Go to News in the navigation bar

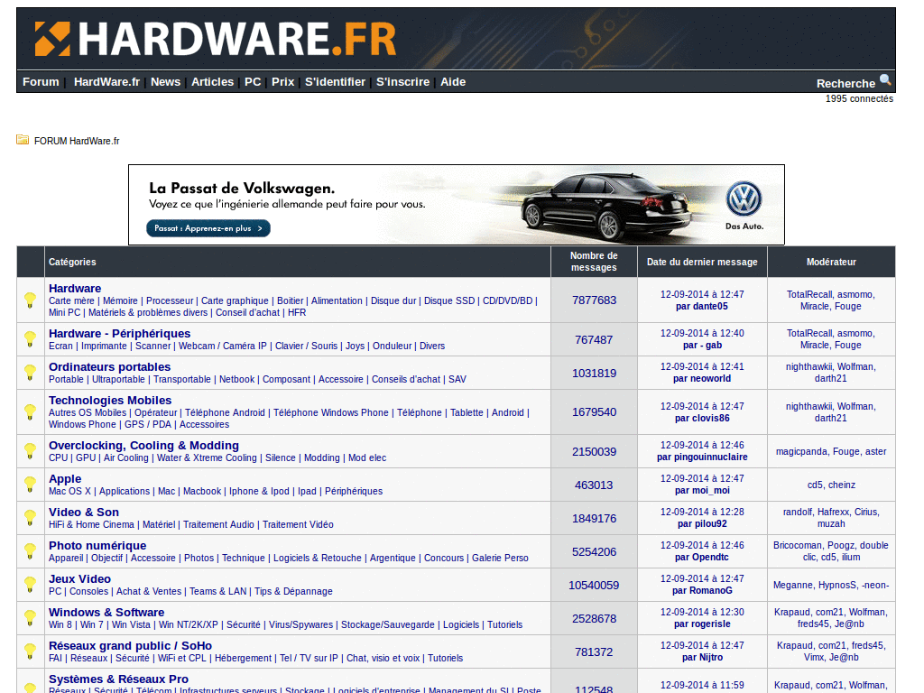[166, 82]
